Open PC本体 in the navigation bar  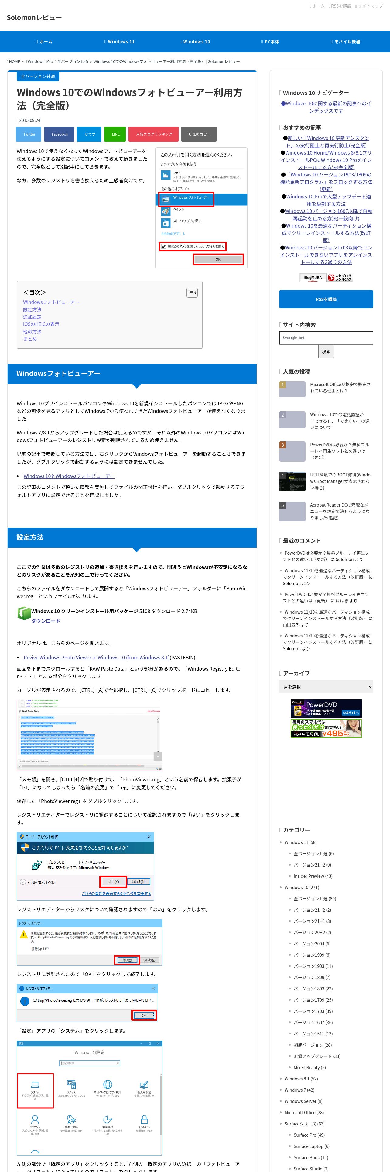pyautogui.click(x=270, y=41)
